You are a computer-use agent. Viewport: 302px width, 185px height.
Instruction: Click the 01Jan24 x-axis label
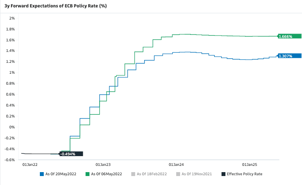pos(176,165)
